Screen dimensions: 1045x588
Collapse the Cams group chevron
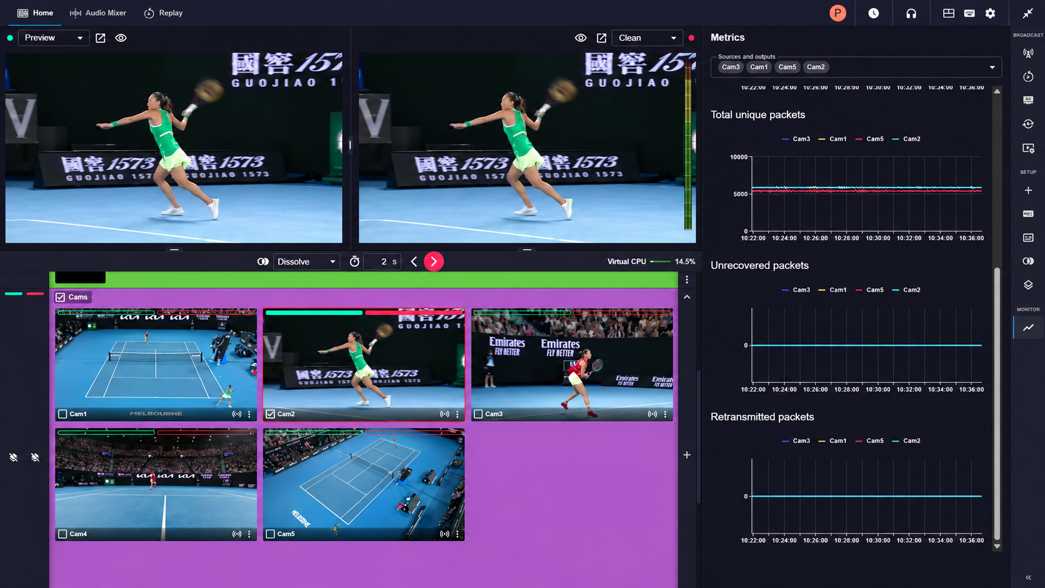click(x=687, y=297)
